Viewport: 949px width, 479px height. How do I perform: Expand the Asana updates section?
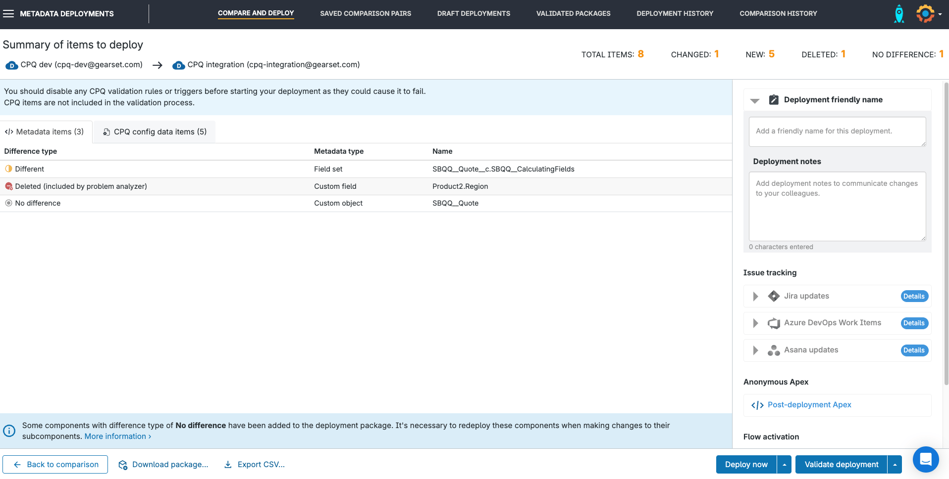point(755,350)
